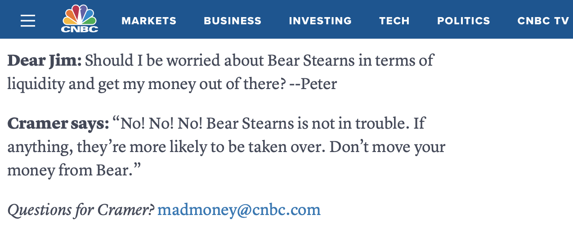Click the closing line "money from Bear."
573x233 pixels.
pos(74,170)
